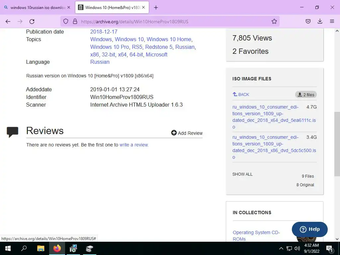The image size is (340, 255).
Task: Open the notification center icon
Action: (329, 248)
